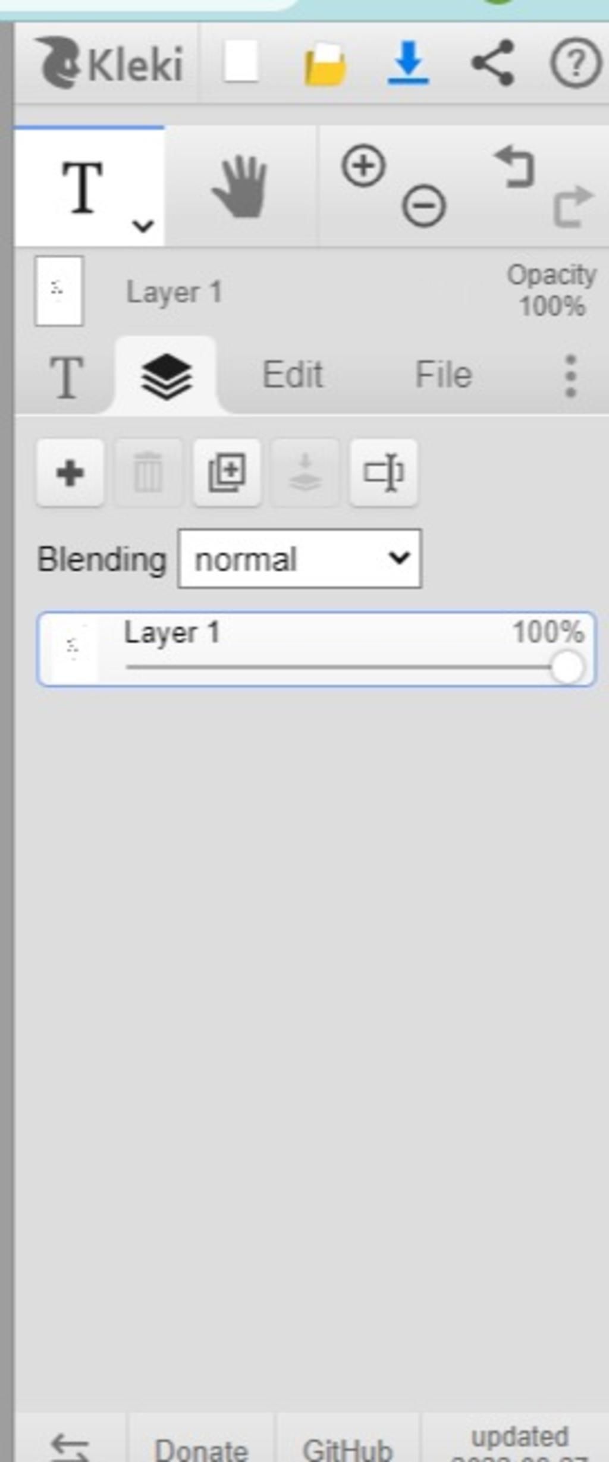Create a new image with the blank page icon
609x1462 pixels.
(x=240, y=61)
